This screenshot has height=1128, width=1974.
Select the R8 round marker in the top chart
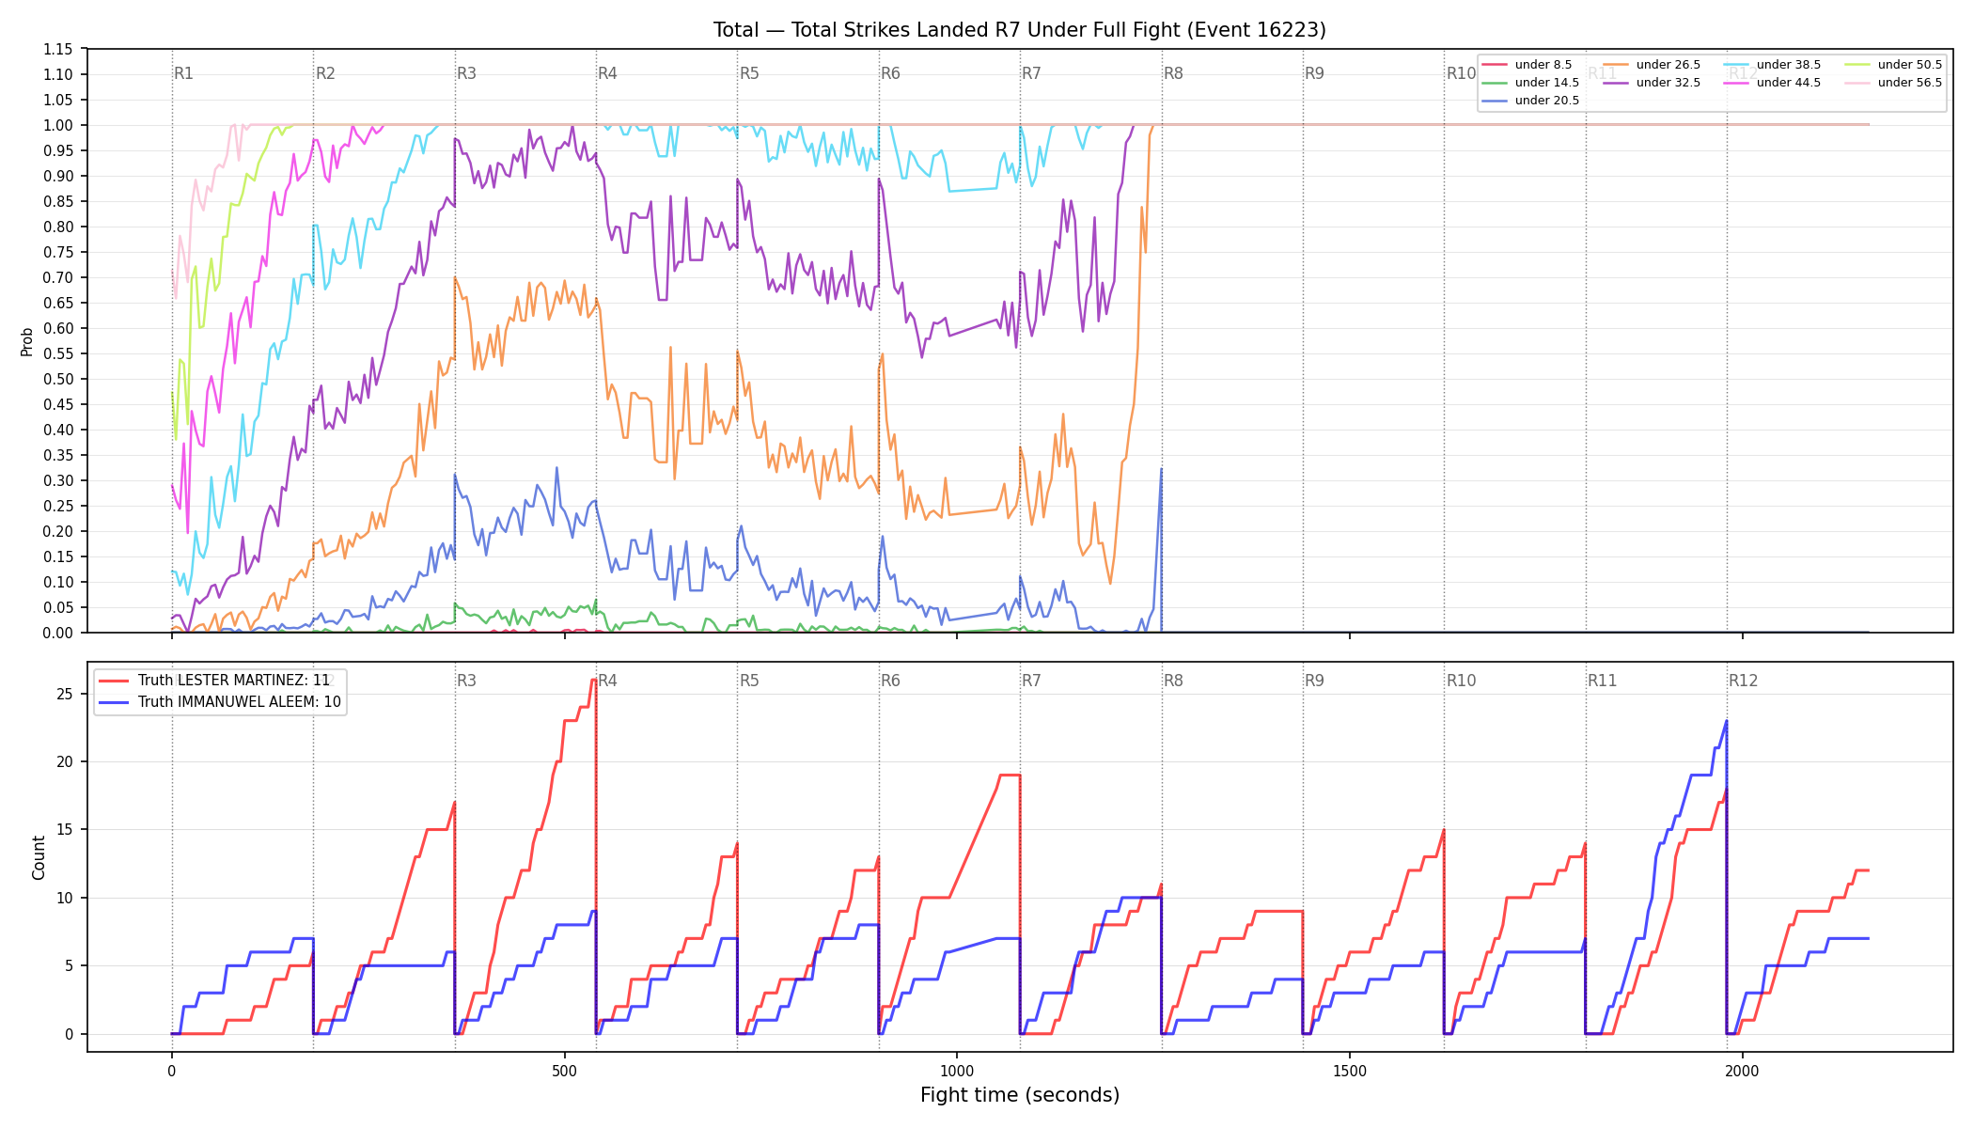click(x=1173, y=73)
